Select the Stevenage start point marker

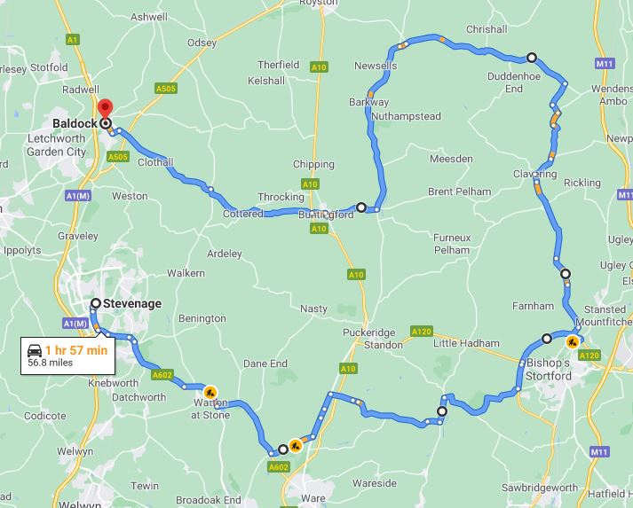coord(96,303)
